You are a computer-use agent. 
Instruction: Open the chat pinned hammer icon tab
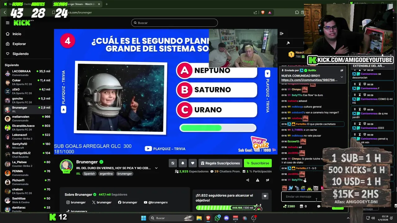[288, 43]
